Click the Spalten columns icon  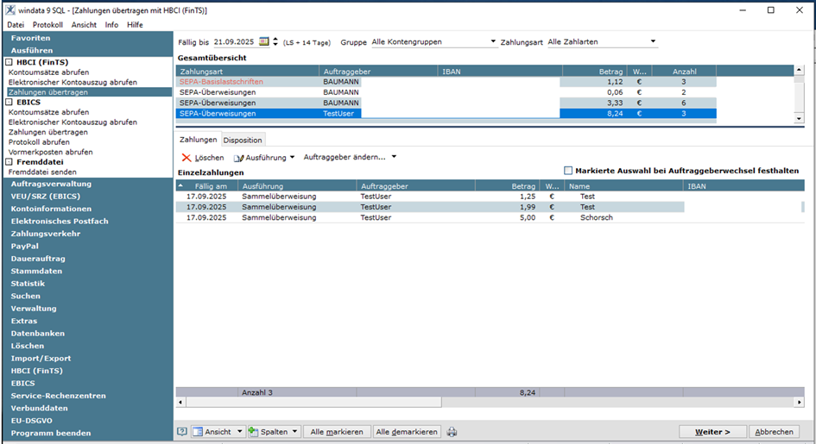(x=254, y=432)
